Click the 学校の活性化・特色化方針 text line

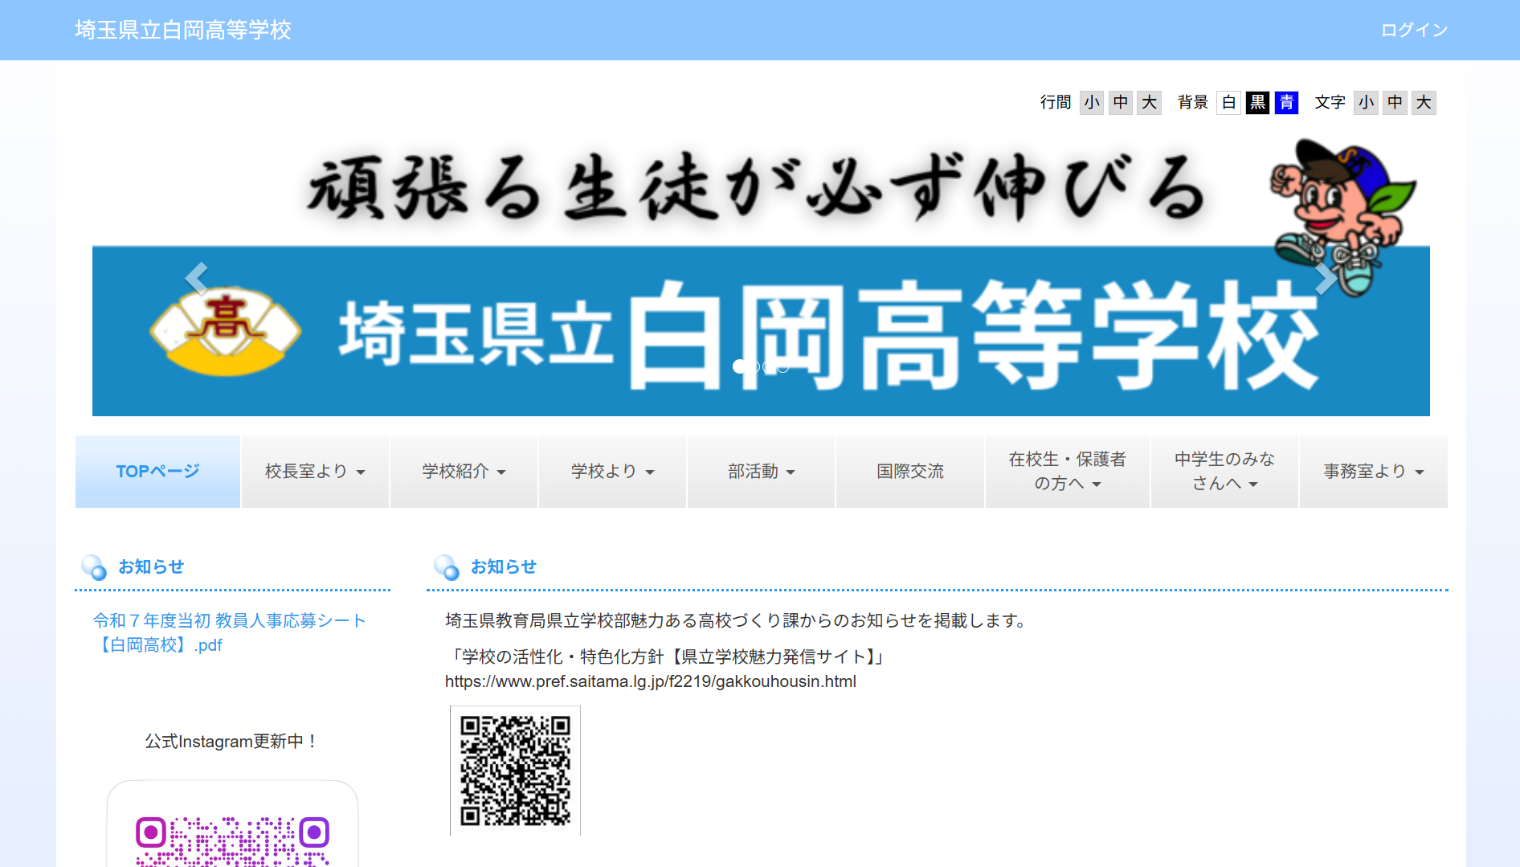667,657
